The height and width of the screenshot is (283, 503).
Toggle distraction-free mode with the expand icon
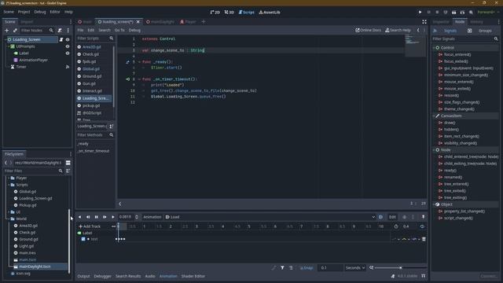pos(424,22)
